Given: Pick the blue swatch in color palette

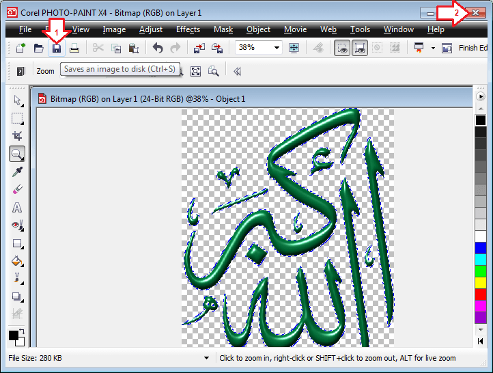Looking at the screenshot, I should tap(481, 248).
